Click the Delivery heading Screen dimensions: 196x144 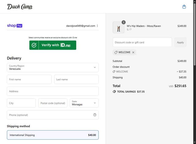click(14, 58)
